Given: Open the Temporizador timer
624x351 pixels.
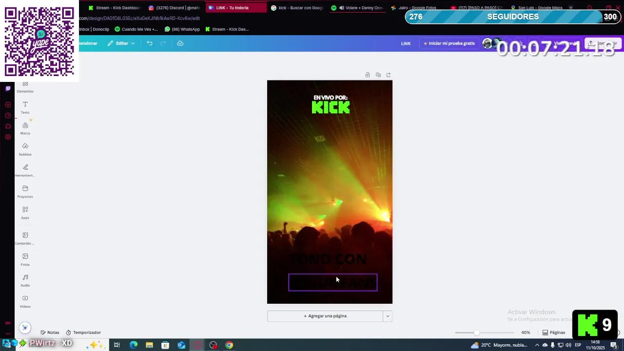Looking at the screenshot, I should 83,332.
